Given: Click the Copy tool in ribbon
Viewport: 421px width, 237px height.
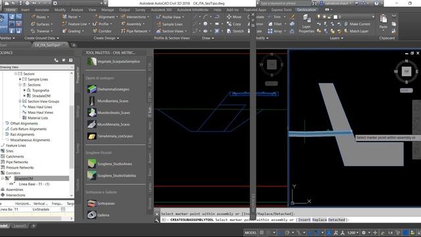Looking at the screenshot, I should click(x=234, y=24).
